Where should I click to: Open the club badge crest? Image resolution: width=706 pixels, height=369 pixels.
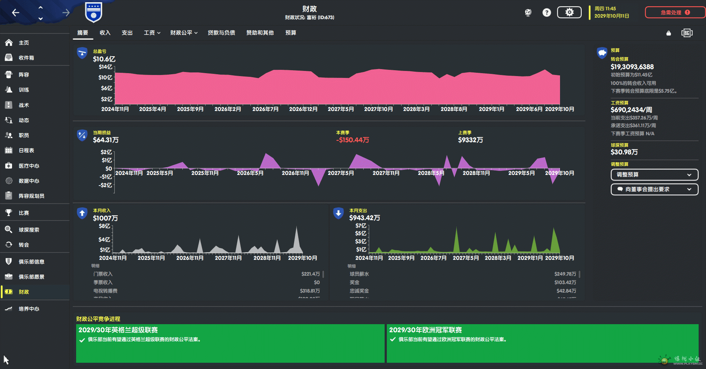coord(93,12)
